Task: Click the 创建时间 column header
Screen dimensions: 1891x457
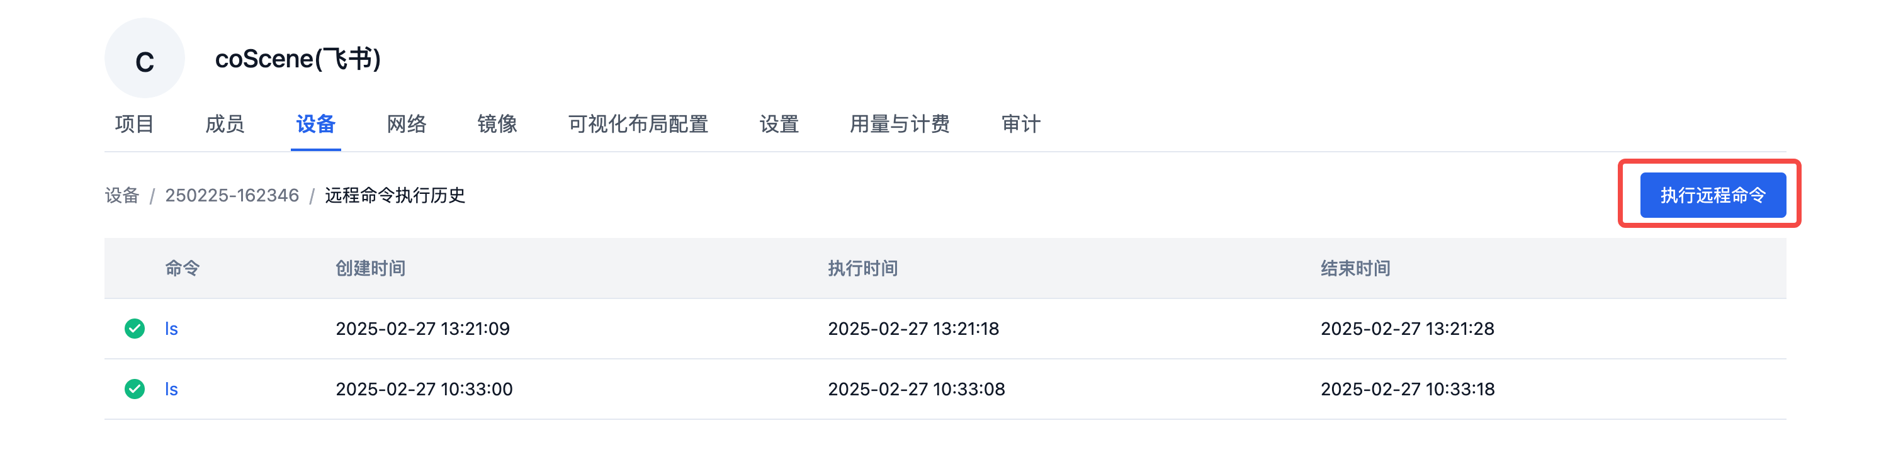Action: coord(371,269)
